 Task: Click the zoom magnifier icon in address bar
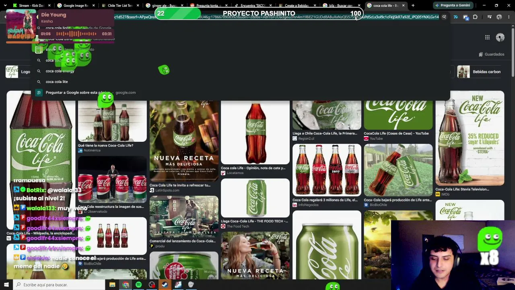(x=444, y=17)
